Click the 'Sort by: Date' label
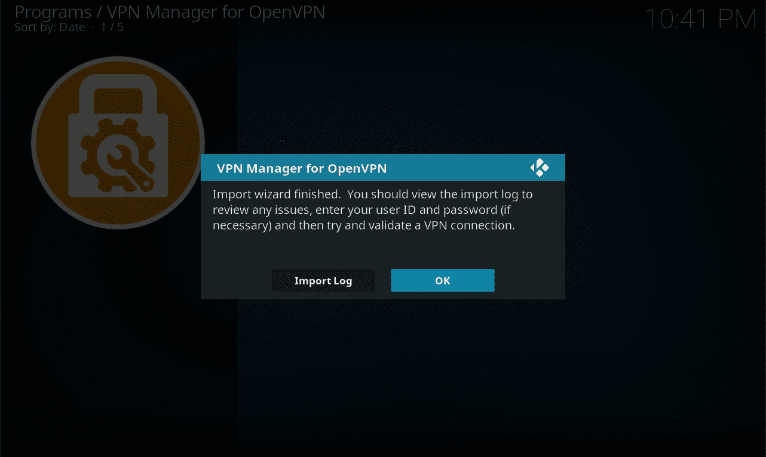 [50, 27]
